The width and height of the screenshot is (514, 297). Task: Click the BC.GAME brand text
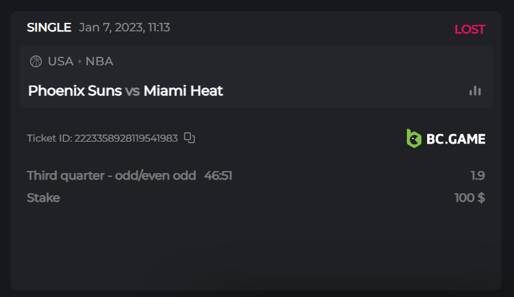click(456, 138)
